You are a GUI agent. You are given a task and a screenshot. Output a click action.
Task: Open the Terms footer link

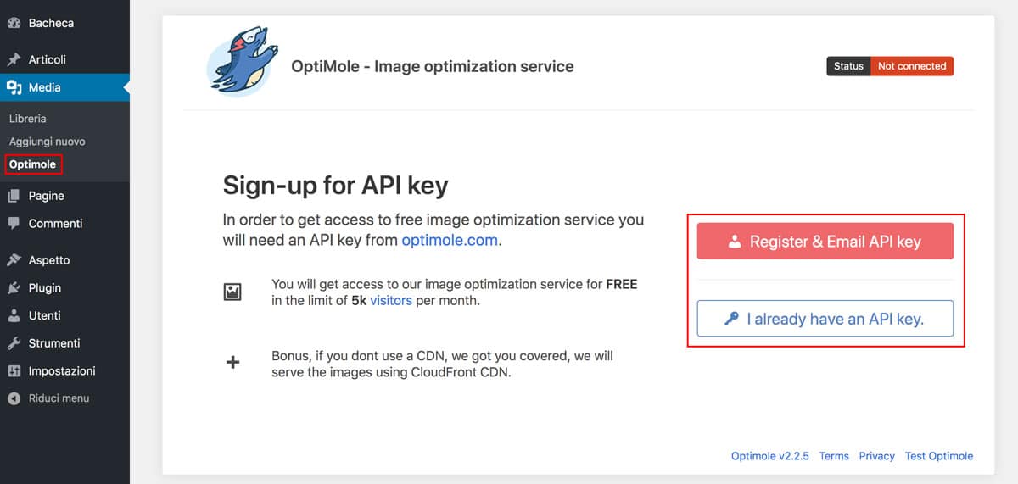pyautogui.click(x=834, y=456)
